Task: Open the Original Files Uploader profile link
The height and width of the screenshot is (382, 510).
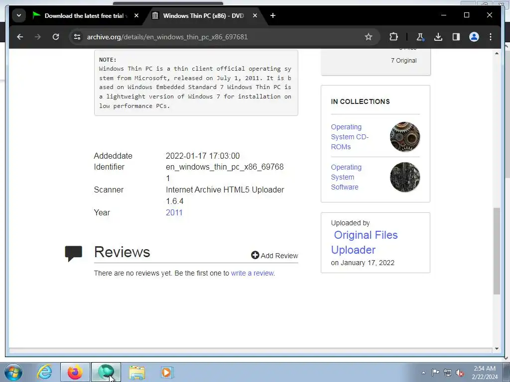Action: pyautogui.click(x=364, y=242)
